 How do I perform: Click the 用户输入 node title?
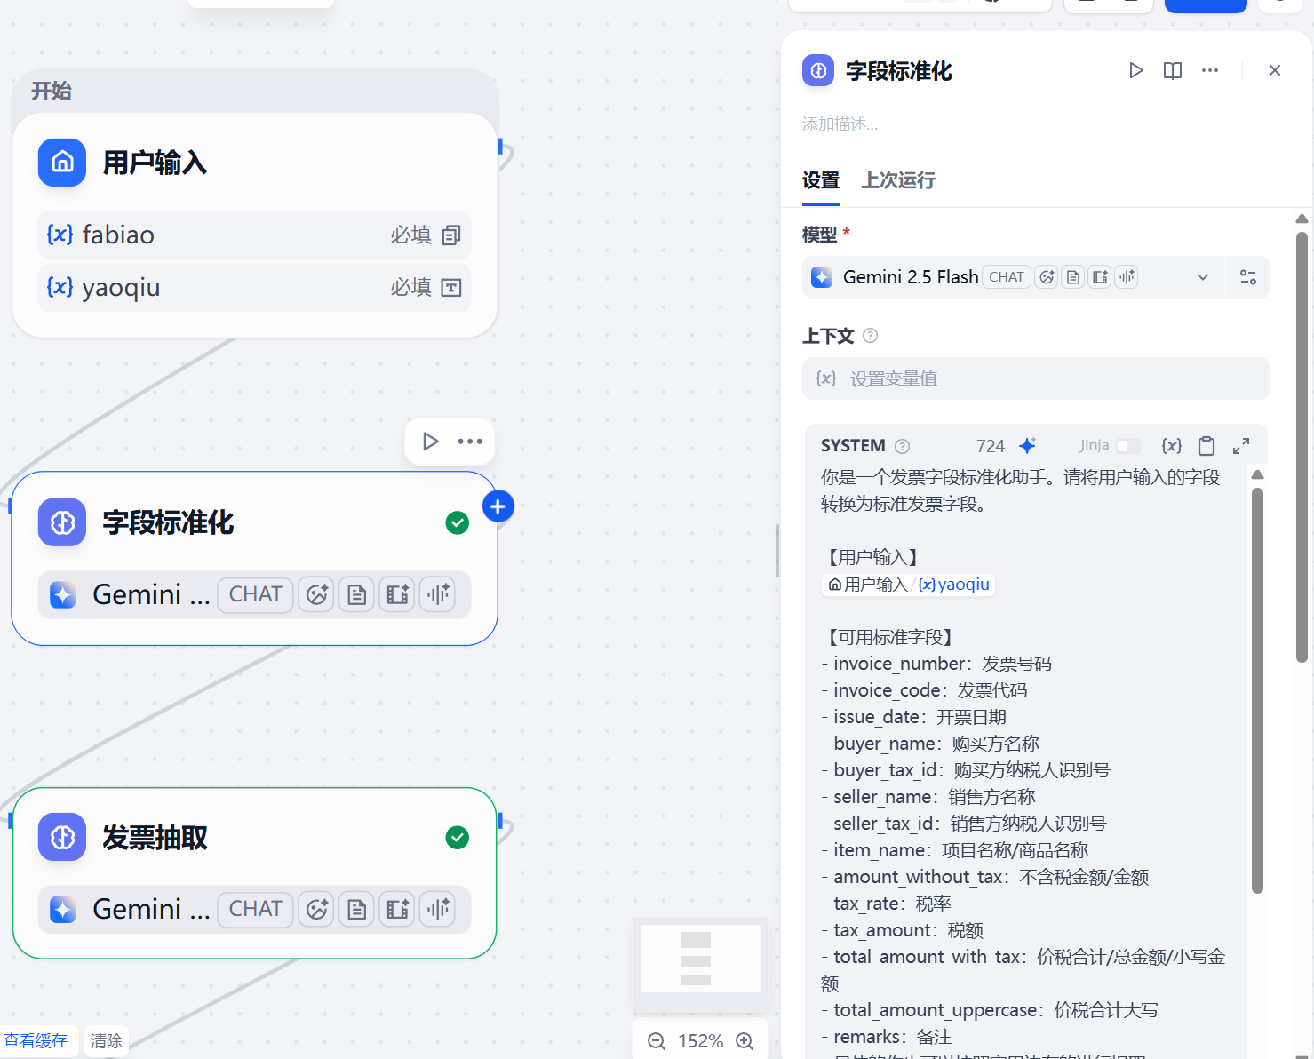tap(155, 163)
